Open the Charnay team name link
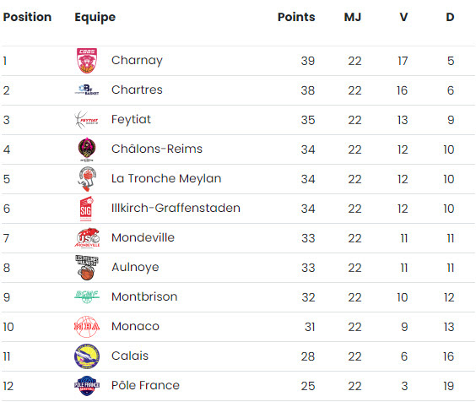Viewport: 476px width, 402px height. [137, 61]
